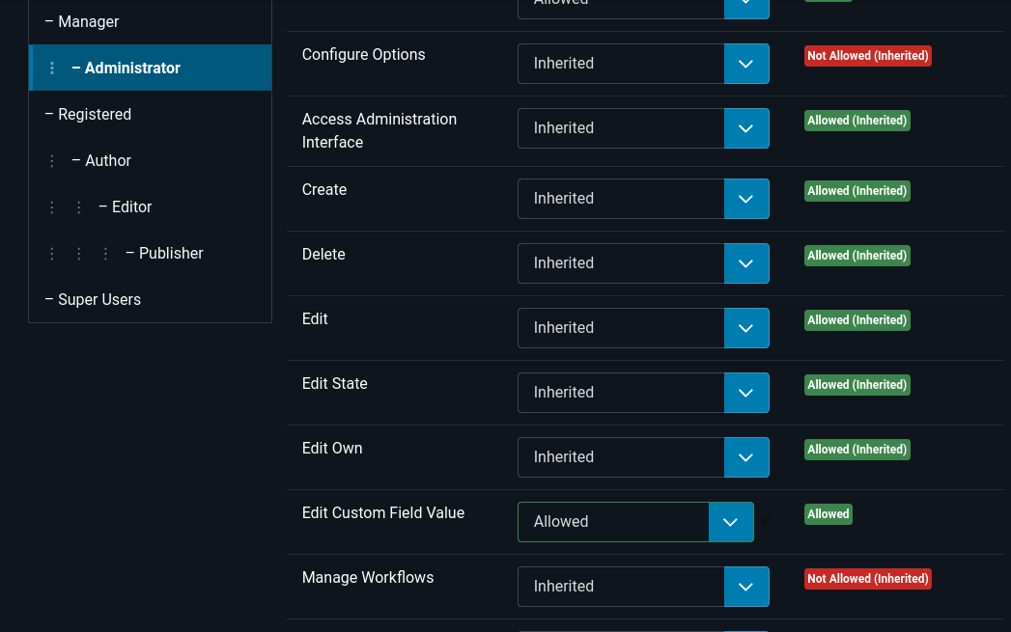The width and height of the screenshot is (1011, 632).
Task: Click Allowed (Inherited) badge beside Delete
Action: [x=857, y=256]
